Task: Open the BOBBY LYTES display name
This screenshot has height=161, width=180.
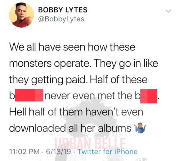Action: click(63, 10)
